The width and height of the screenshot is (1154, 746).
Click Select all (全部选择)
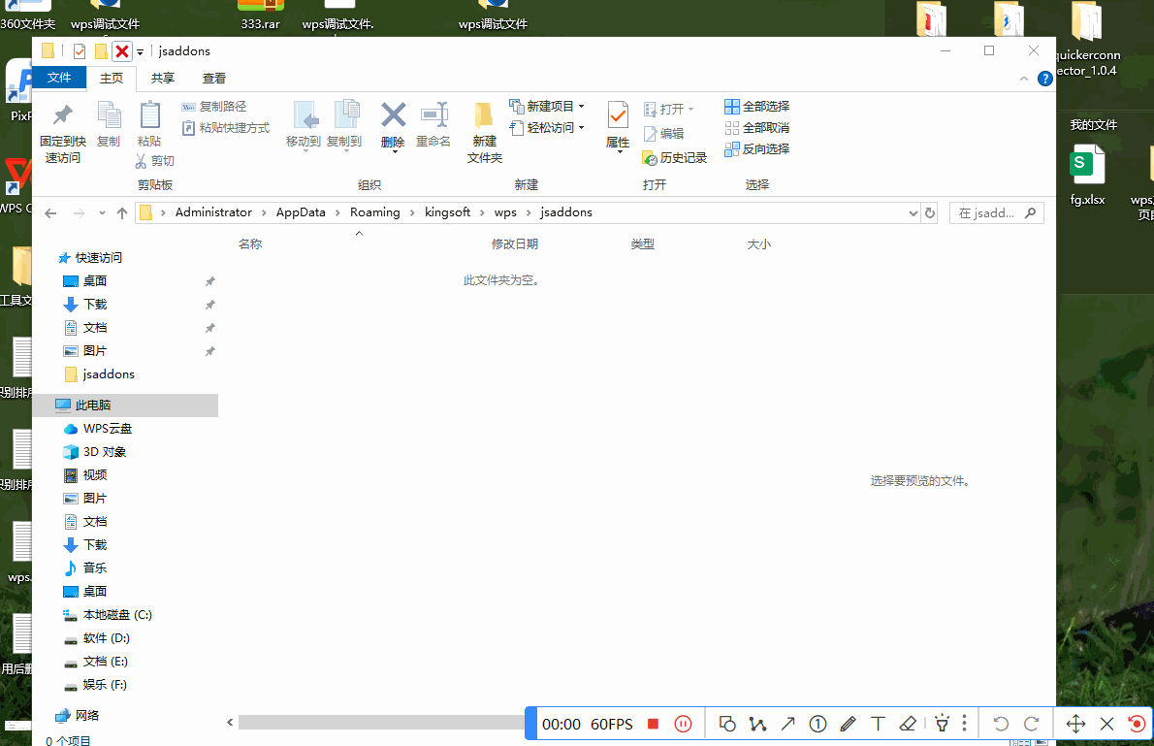(x=756, y=107)
